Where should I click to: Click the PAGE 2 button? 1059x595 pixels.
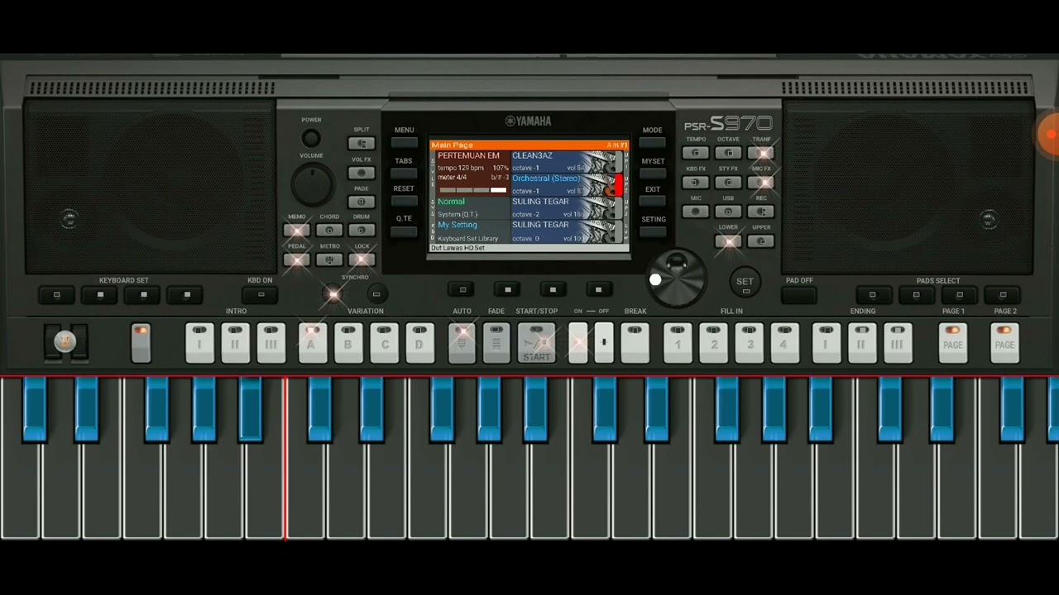(x=1004, y=343)
